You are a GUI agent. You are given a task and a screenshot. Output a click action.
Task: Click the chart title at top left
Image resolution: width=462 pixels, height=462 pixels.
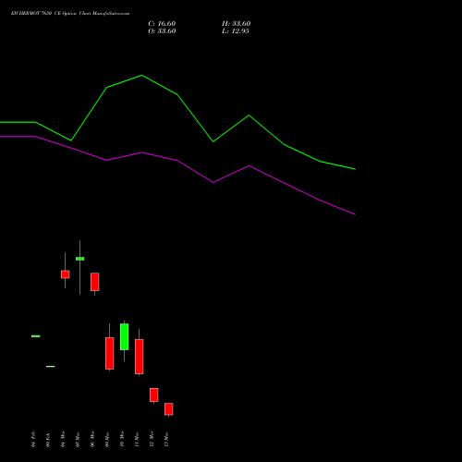point(70,14)
